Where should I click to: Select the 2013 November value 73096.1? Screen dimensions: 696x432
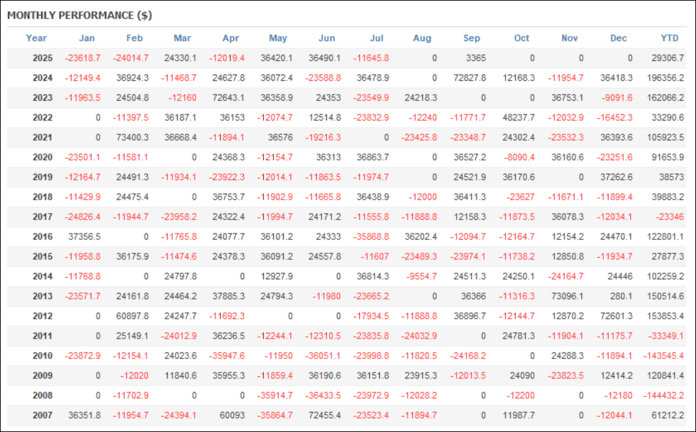567,296
